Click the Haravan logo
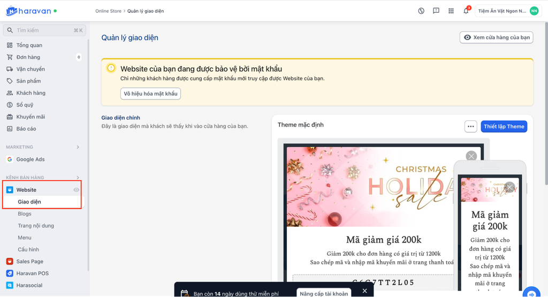 coord(29,11)
